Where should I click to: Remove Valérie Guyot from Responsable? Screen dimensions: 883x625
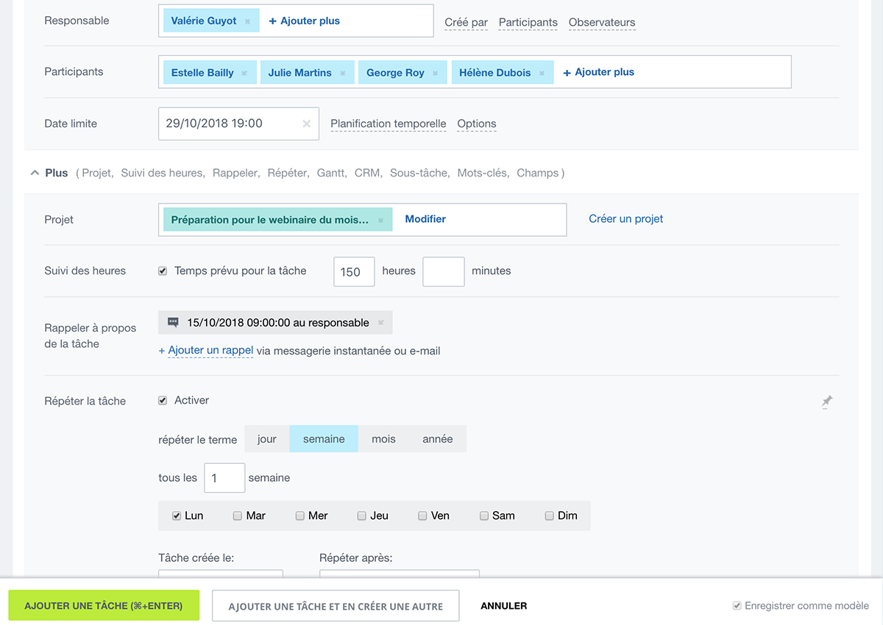coord(247,21)
